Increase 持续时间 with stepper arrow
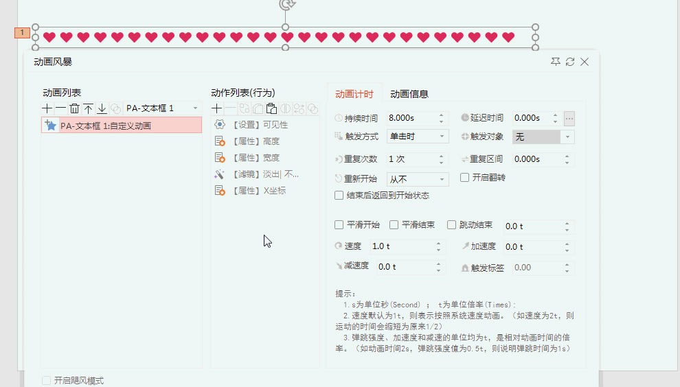This screenshot has height=387, width=680. point(442,115)
